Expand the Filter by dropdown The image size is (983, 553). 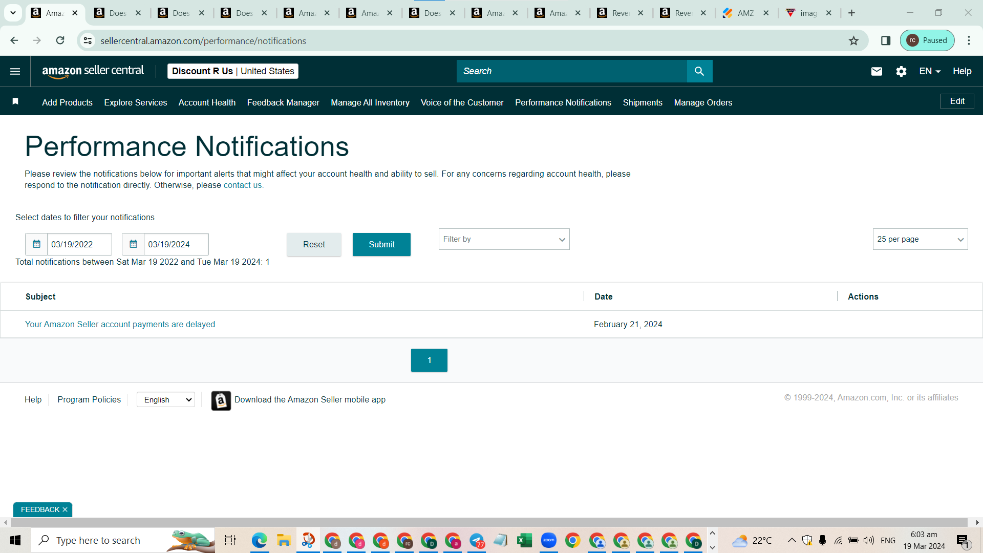(x=504, y=239)
